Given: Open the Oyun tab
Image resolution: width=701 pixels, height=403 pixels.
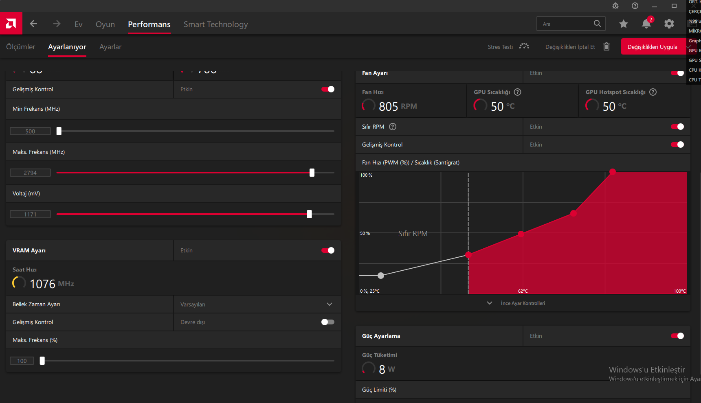Looking at the screenshot, I should click(x=105, y=24).
